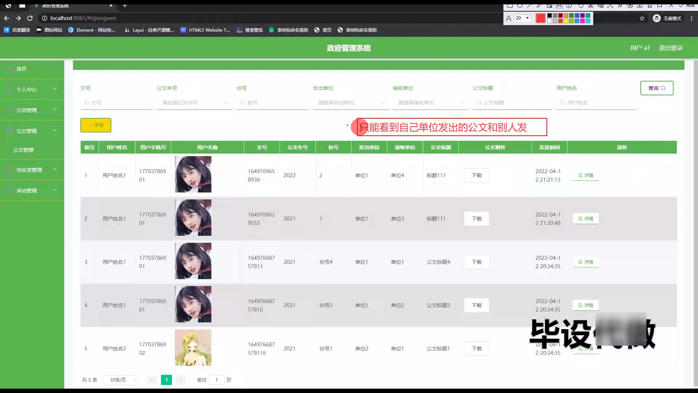Pick the yellow color swatch

click(x=566, y=21)
